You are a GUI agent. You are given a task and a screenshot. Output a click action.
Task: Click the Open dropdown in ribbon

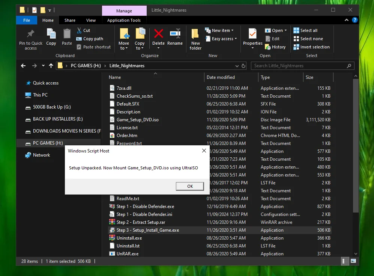pos(276,30)
